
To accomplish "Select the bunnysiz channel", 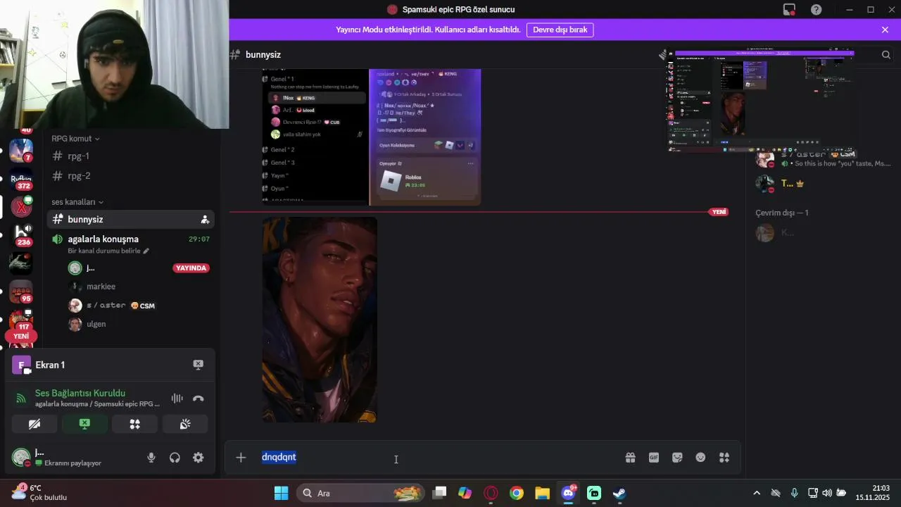I will (x=131, y=220).
